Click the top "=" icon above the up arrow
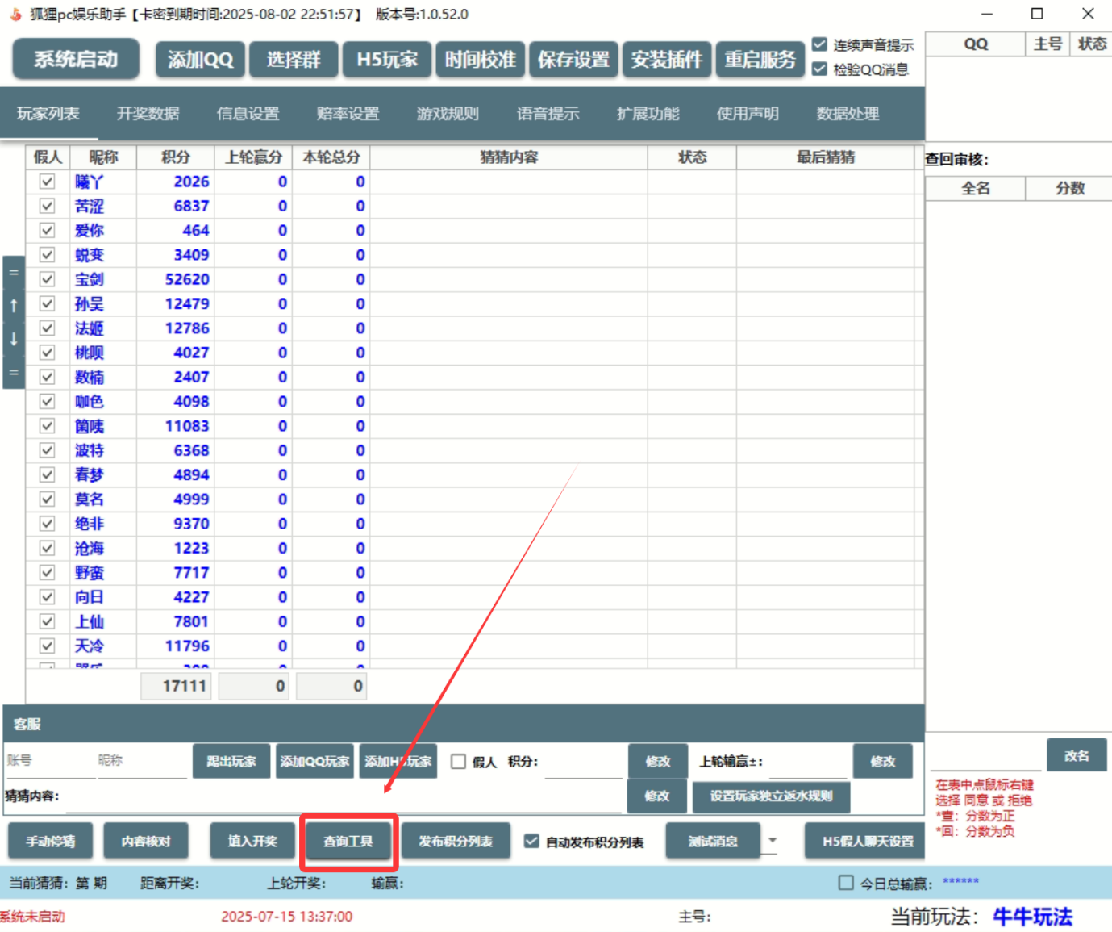The image size is (1112, 932). point(14,273)
